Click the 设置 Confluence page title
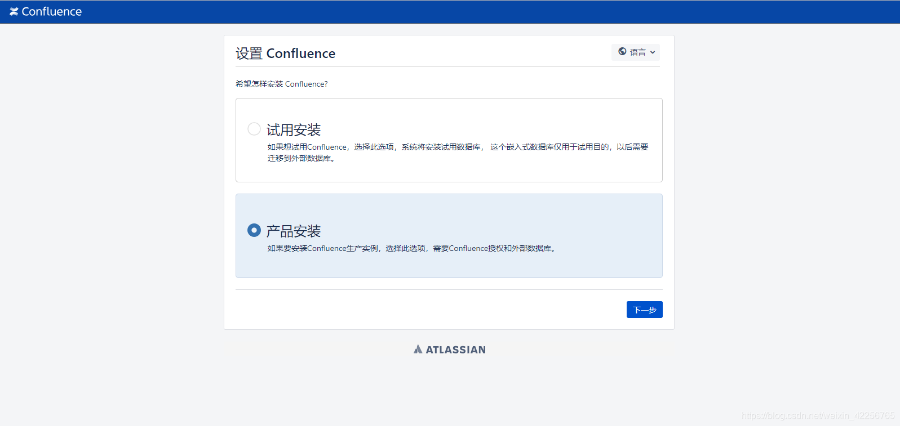 coord(285,53)
